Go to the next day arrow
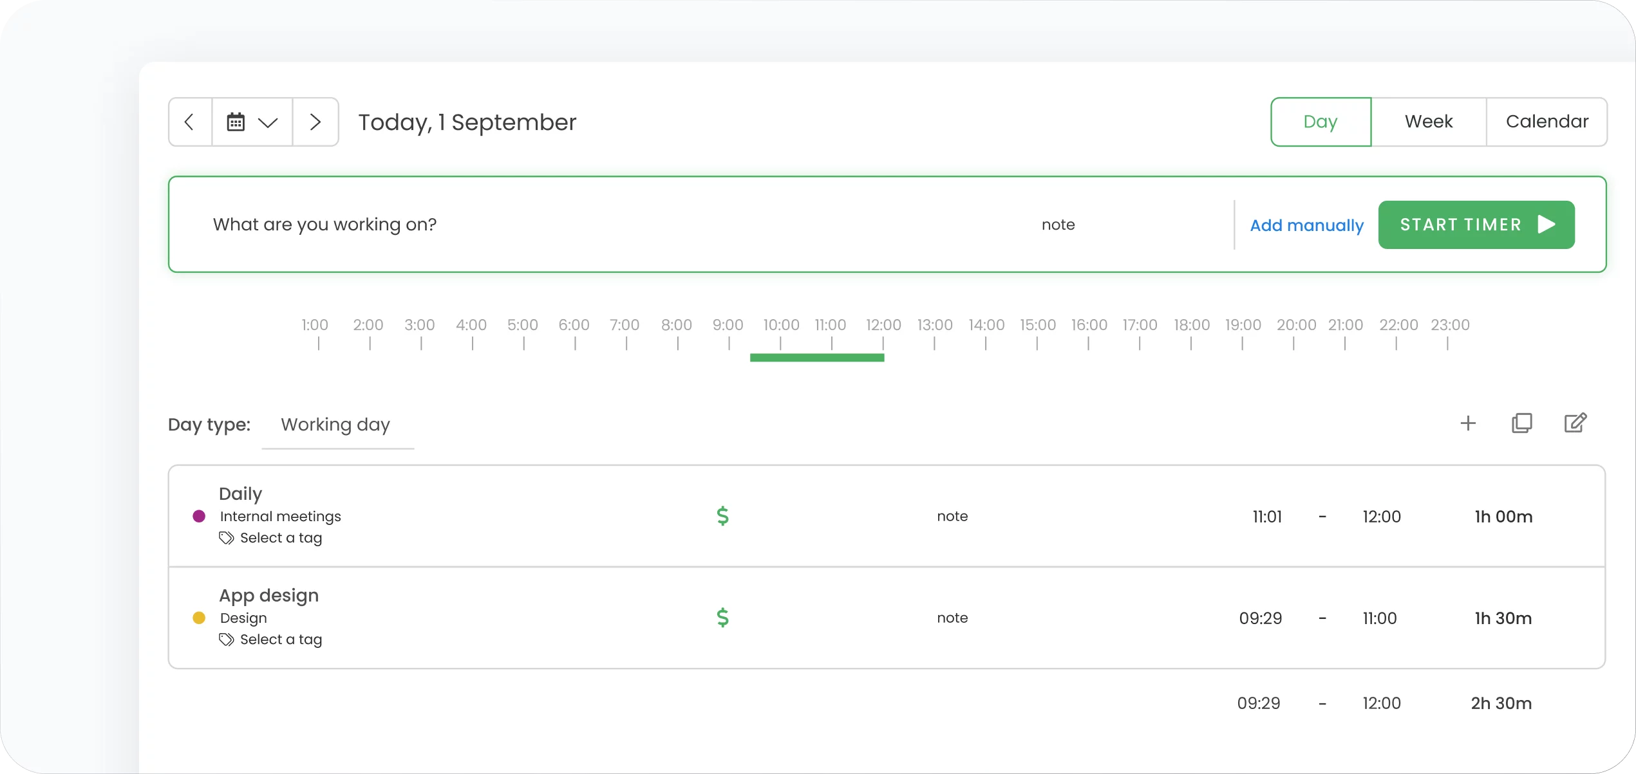Image resolution: width=1636 pixels, height=774 pixels. [315, 122]
